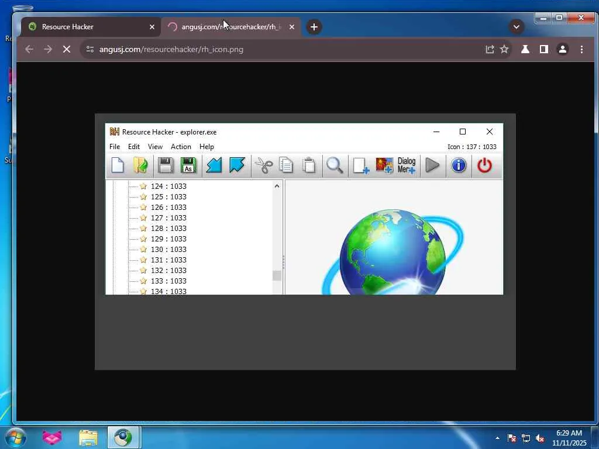Open the Chrome Labs flask icon
The height and width of the screenshot is (449, 599).
click(x=525, y=49)
